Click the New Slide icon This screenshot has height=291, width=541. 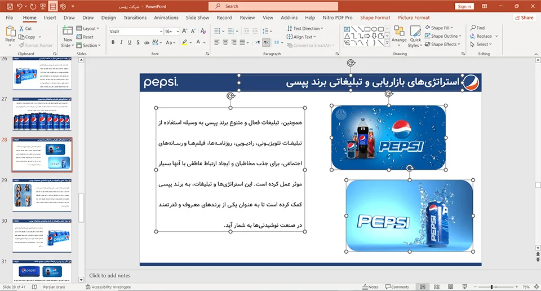point(68,30)
